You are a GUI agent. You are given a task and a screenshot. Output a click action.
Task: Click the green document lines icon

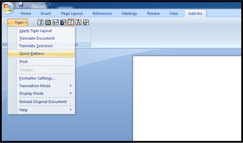48,22
